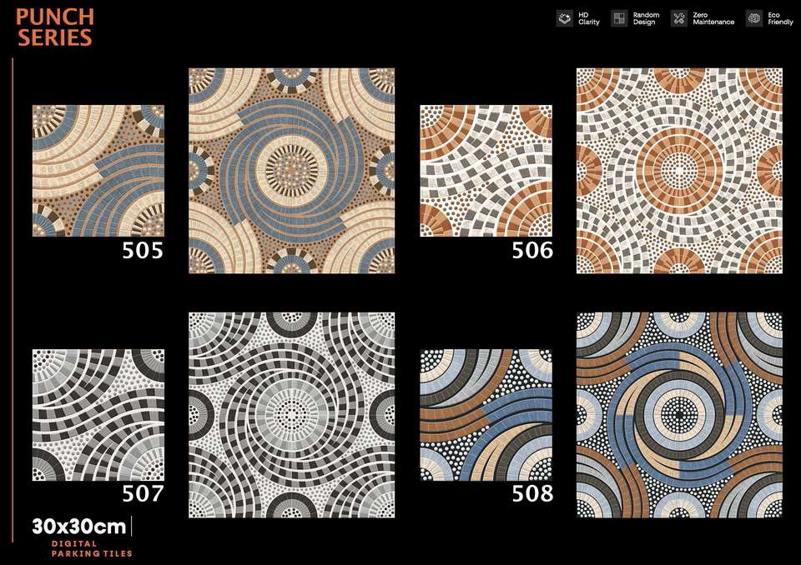Screen dimensions: 801x565
Task: Click the Random Design icon
Action: (619, 19)
